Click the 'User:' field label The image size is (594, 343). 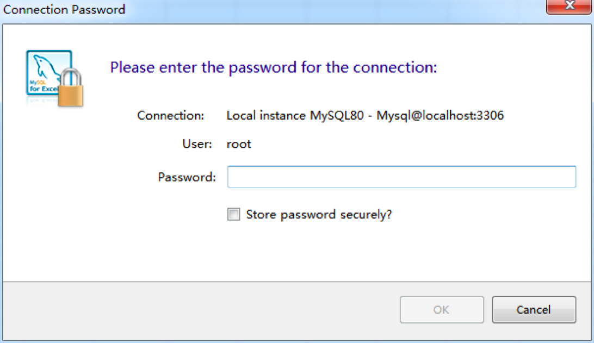click(197, 144)
